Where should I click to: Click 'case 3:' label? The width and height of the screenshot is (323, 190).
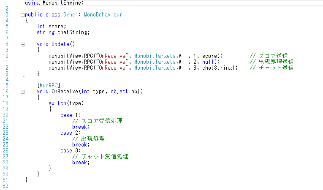pyautogui.click(x=71, y=151)
